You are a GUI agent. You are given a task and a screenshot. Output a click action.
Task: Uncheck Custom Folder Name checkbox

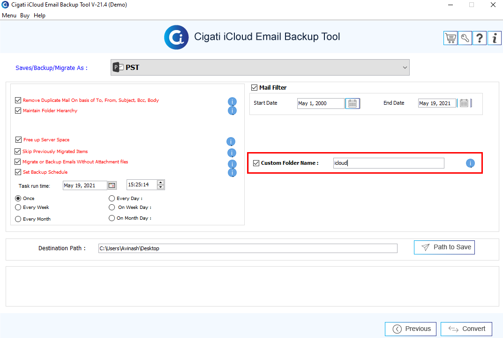[256, 163]
